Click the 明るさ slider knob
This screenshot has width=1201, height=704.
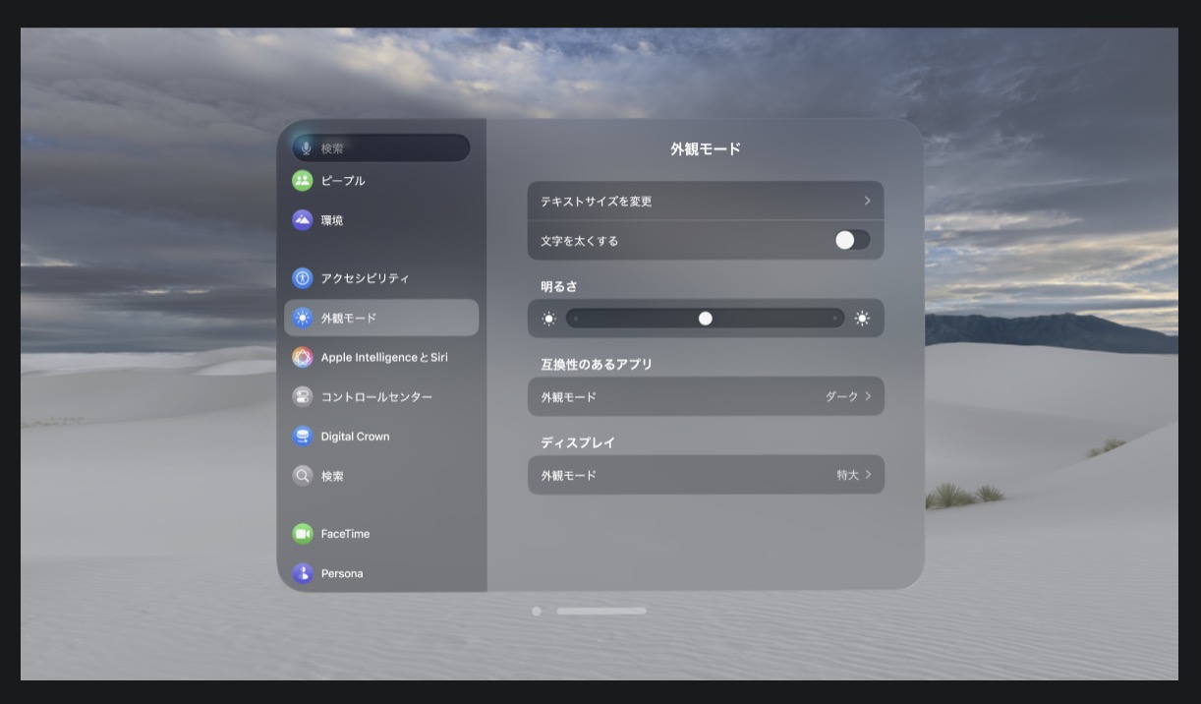tap(706, 319)
